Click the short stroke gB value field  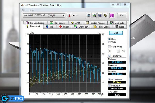pyautogui.click(x=112, y=51)
